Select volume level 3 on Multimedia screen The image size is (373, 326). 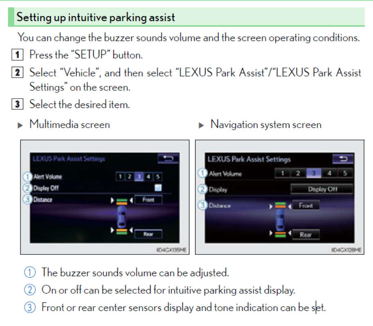click(x=139, y=177)
